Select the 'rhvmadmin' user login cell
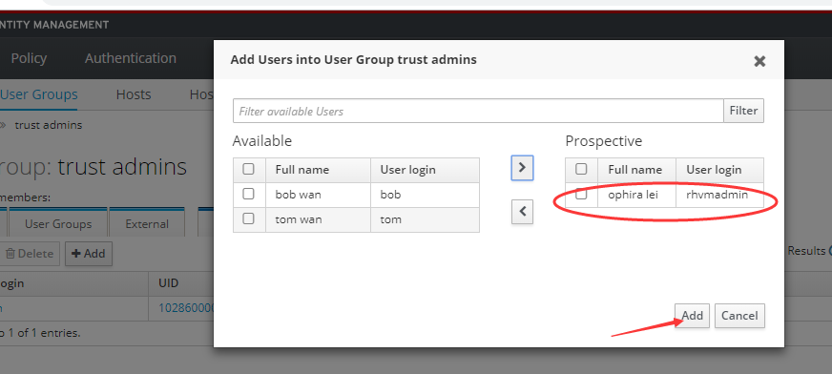The image size is (832, 374). [719, 195]
